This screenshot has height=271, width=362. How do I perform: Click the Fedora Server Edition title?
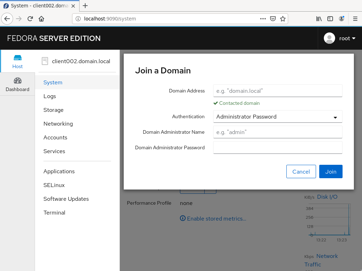54,38
